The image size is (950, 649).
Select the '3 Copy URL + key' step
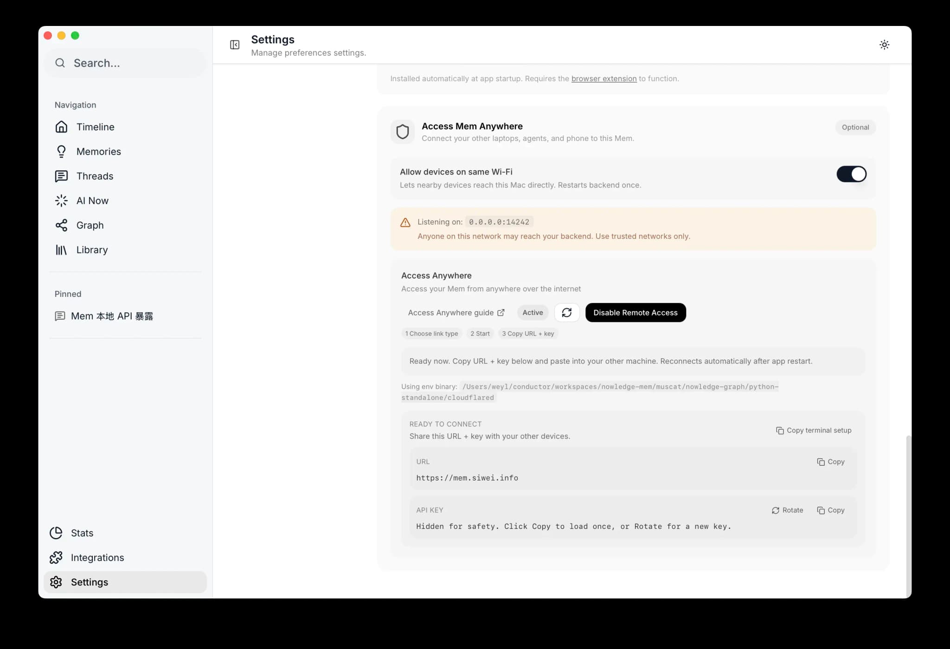[527, 334]
